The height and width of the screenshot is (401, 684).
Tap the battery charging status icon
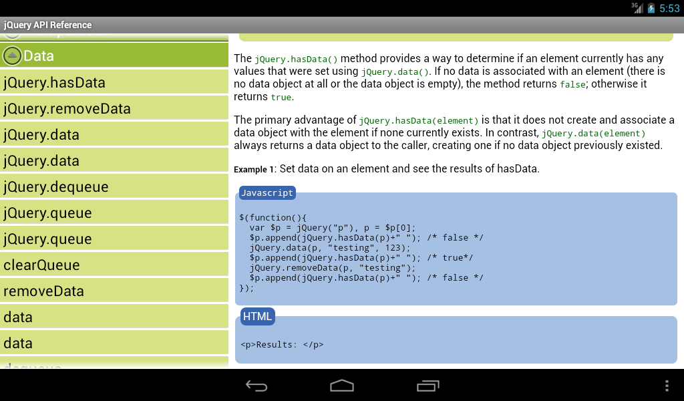(x=651, y=8)
